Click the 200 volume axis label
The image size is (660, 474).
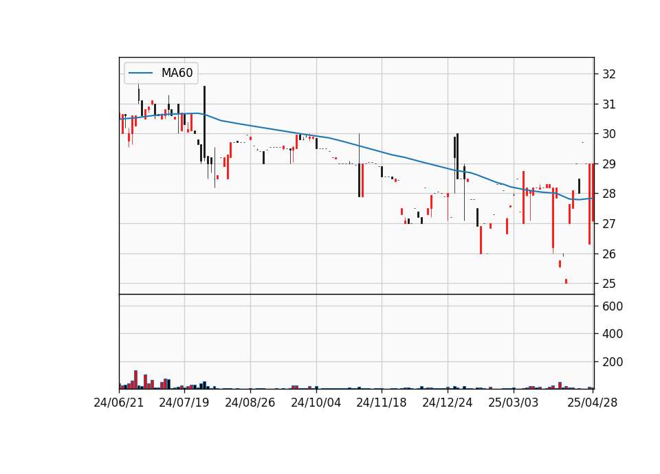click(x=613, y=361)
